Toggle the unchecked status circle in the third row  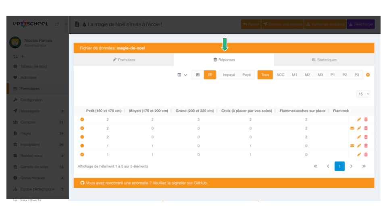pos(82,137)
